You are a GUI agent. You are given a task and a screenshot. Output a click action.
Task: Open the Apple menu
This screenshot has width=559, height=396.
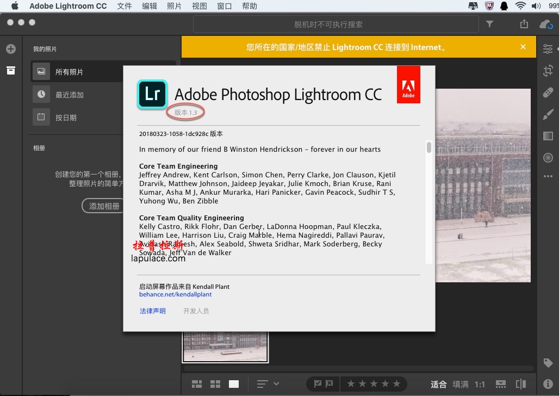pos(15,5)
